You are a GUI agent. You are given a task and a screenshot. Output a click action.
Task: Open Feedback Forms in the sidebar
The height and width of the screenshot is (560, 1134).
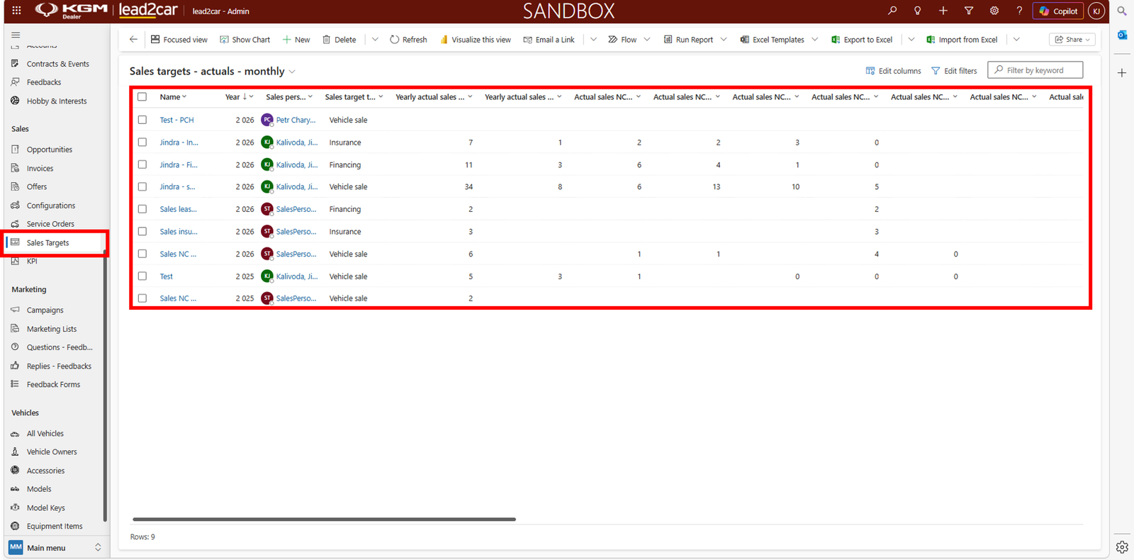tap(53, 385)
